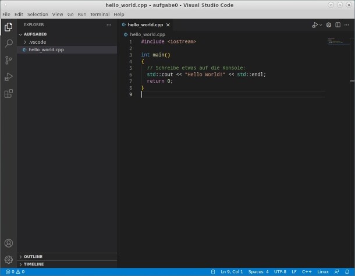The image size is (355, 276).
Task: Open the Search view icon
Action: tap(8, 43)
